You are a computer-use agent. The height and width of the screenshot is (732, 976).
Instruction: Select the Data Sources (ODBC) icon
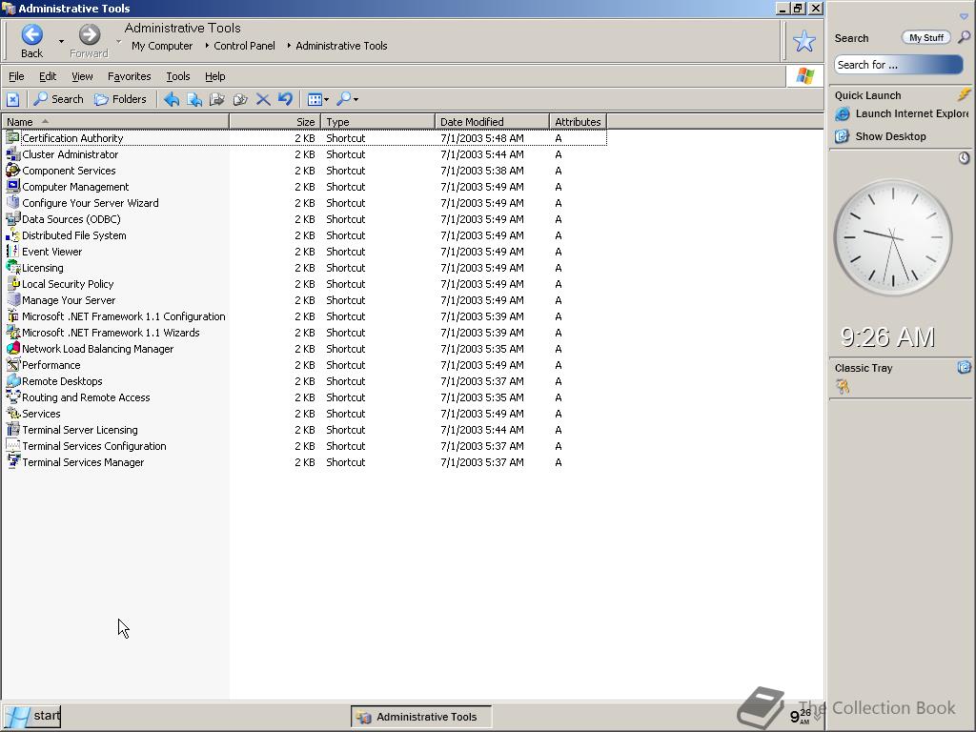[x=12, y=218]
